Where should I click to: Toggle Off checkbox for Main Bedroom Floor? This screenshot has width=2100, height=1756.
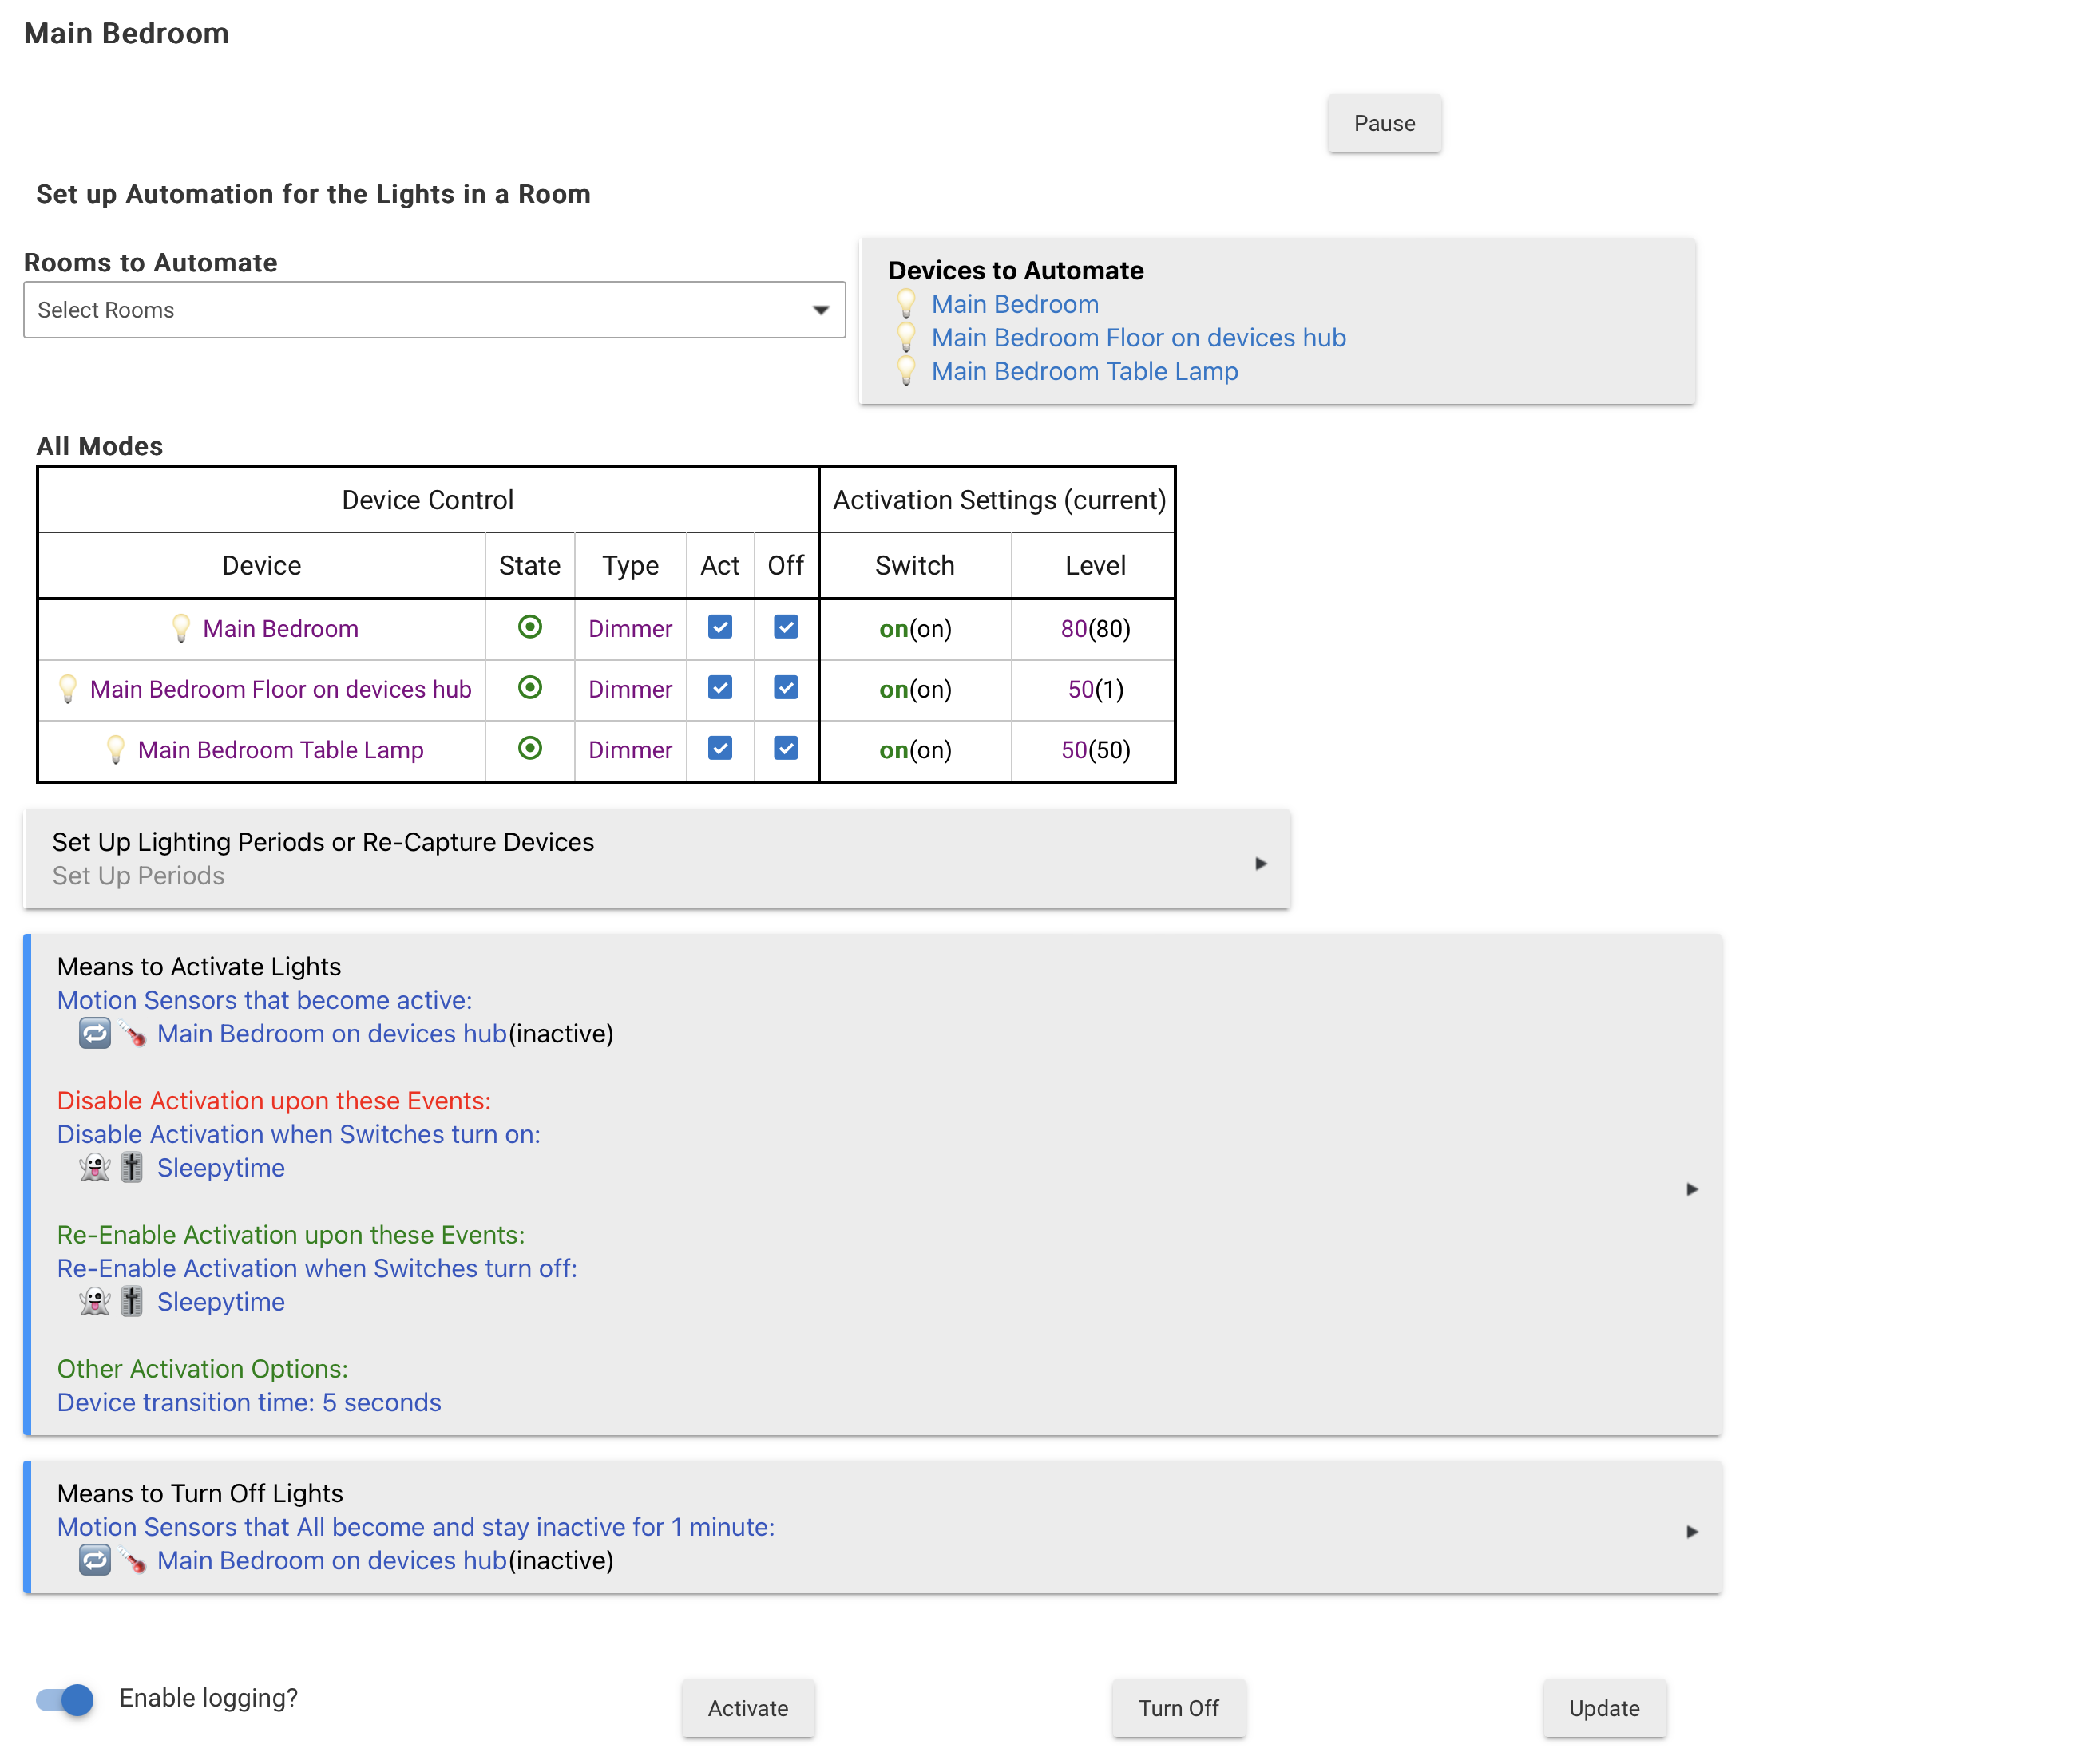click(786, 687)
